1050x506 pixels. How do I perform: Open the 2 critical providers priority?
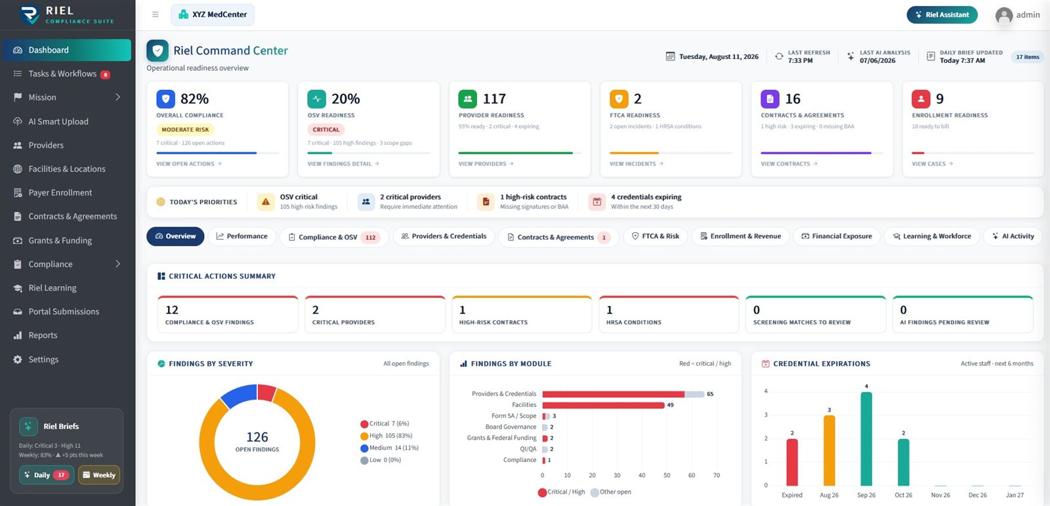pos(408,201)
